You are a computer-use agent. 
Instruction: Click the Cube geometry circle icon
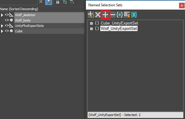(x=11, y=31)
